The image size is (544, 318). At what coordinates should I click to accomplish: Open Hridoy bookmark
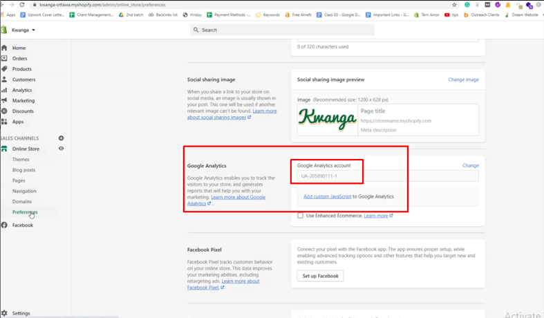coord(192,15)
